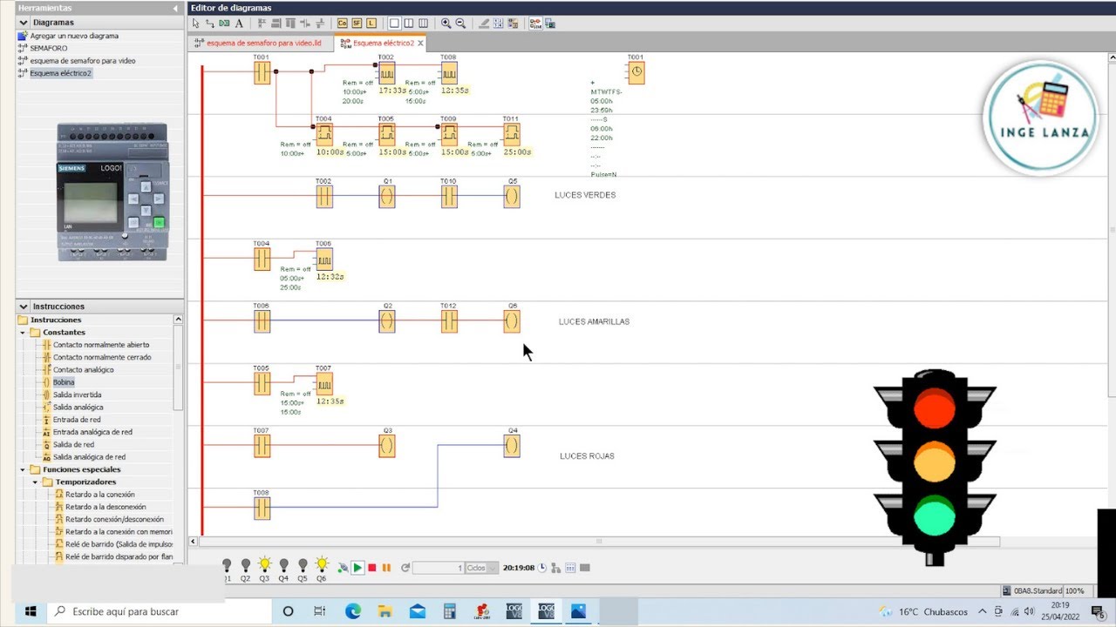
Task: Toggle the simulation mode toolbar icon
Action: (x=535, y=24)
